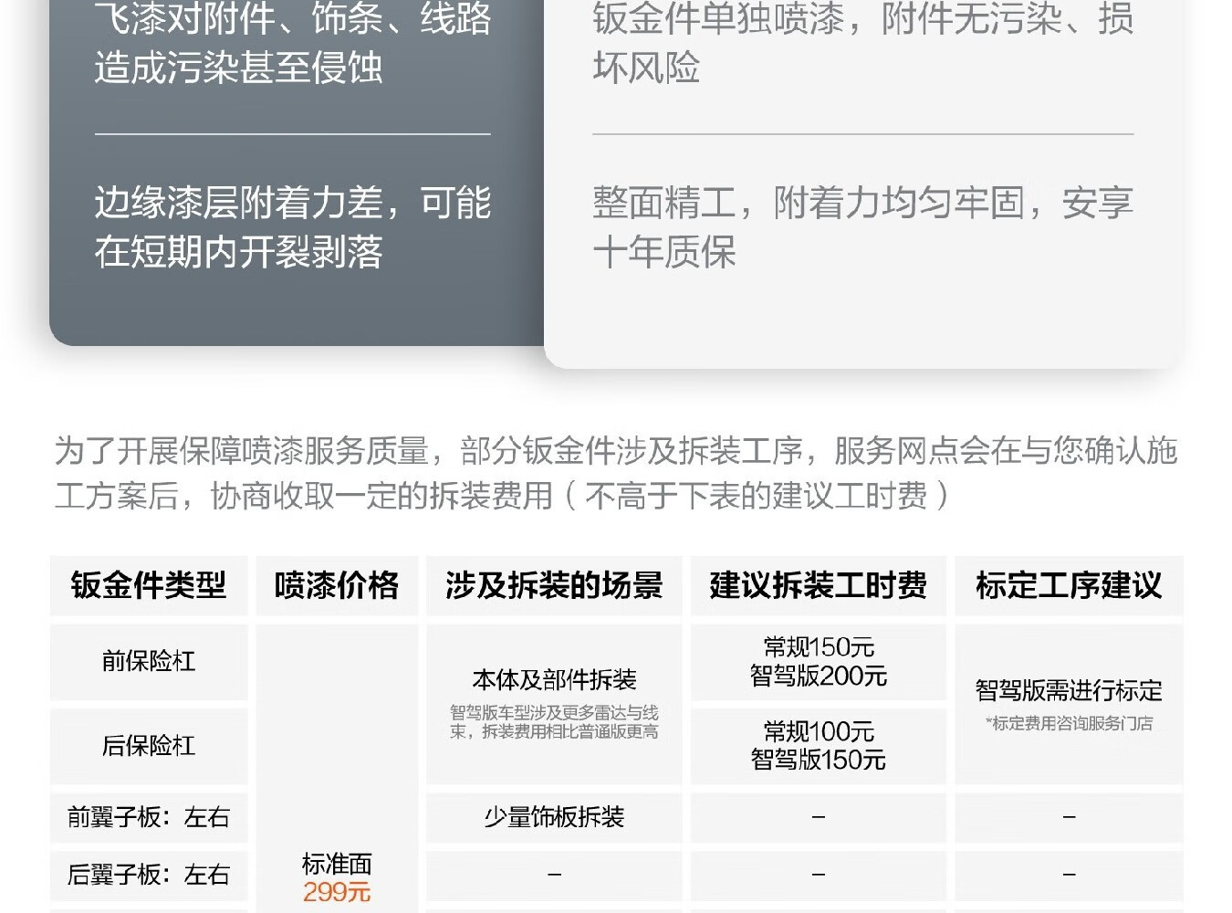
Task: Click the 整面精工 十年质保 text on white card
Action: (x=862, y=227)
